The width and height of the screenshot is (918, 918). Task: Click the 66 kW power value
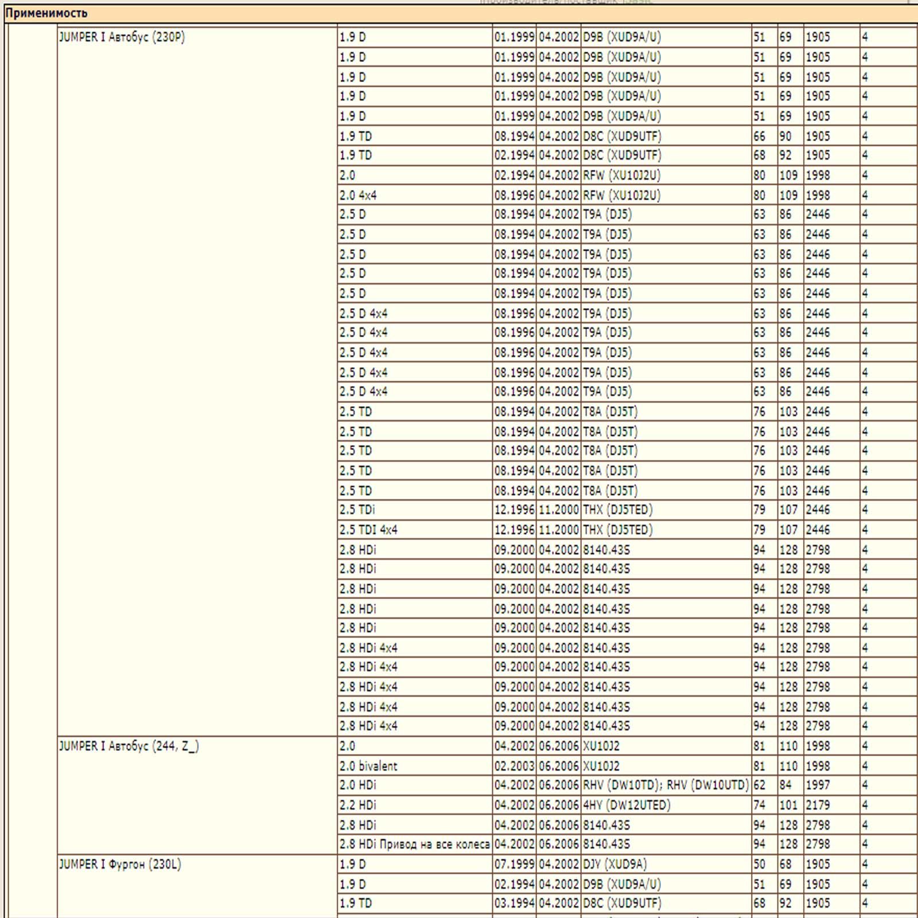click(x=765, y=136)
